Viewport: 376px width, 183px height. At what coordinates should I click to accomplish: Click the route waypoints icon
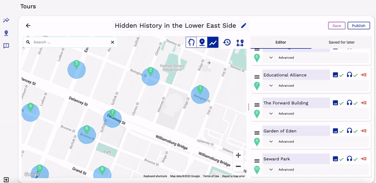[x=240, y=43]
